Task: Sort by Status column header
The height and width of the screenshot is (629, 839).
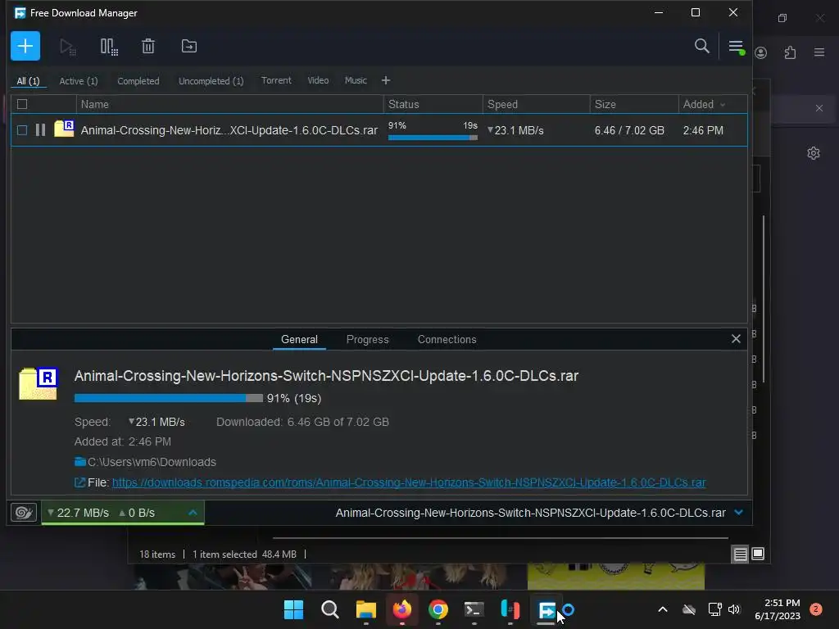Action: point(433,104)
